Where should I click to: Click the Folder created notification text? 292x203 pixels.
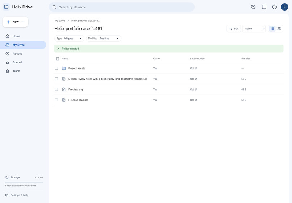(x=70, y=49)
